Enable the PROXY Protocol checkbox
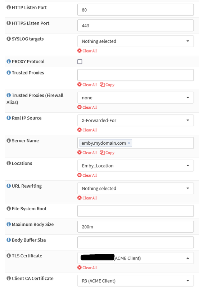 80,62
